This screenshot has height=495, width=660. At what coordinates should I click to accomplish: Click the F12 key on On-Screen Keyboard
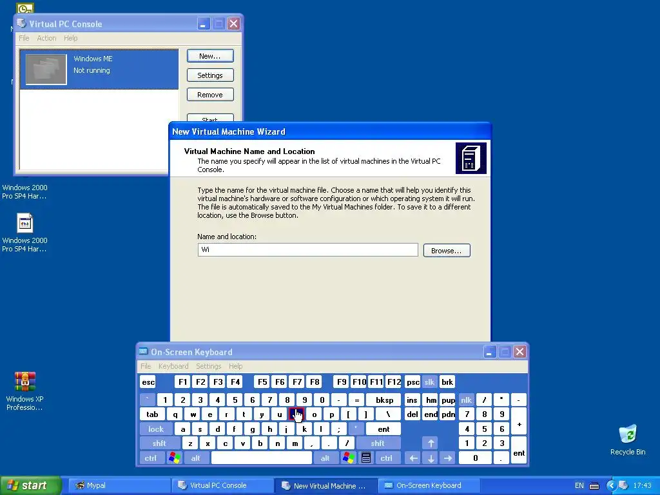pyautogui.click(x=394, y=382)
